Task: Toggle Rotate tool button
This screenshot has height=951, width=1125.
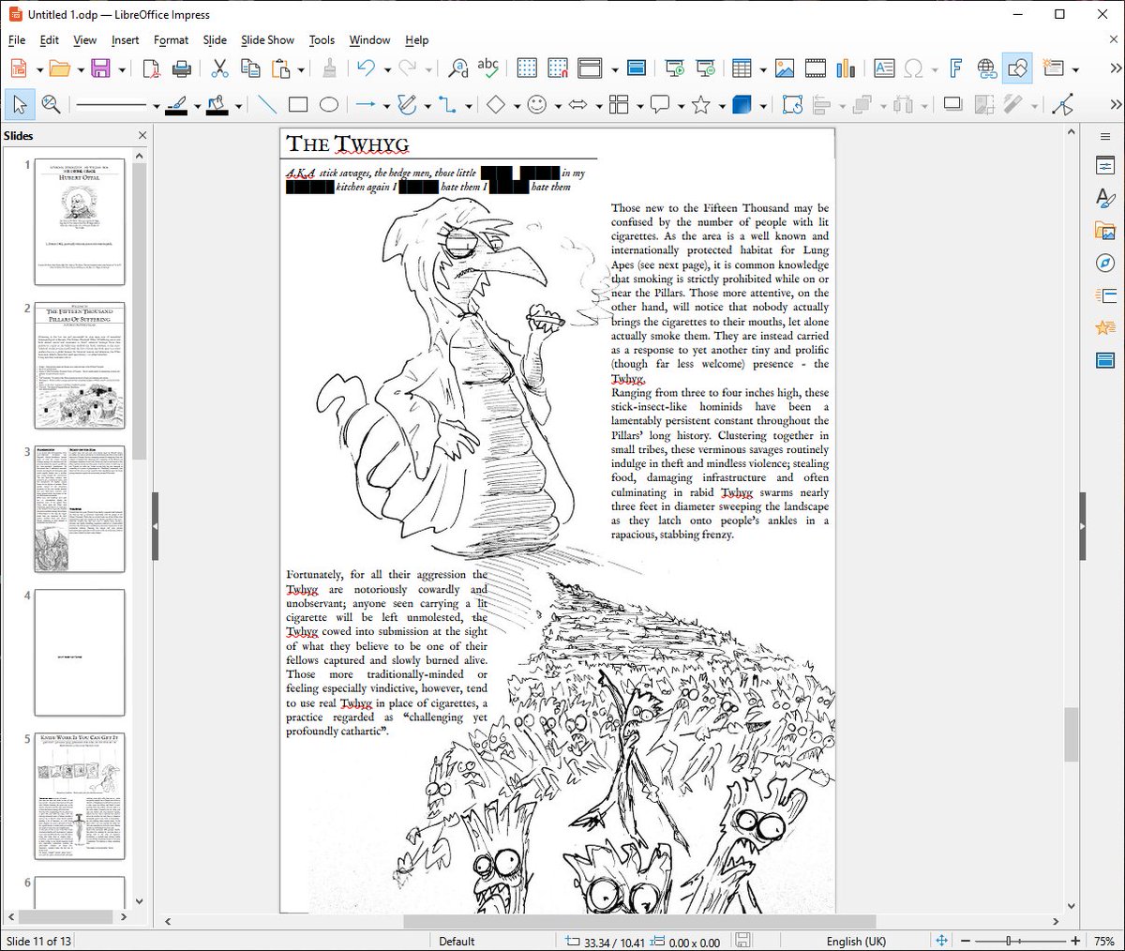Action: click(x=792, y=105)
